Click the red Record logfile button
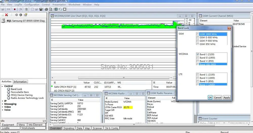Viewport: 253px width, 133px height. [15, 9]
